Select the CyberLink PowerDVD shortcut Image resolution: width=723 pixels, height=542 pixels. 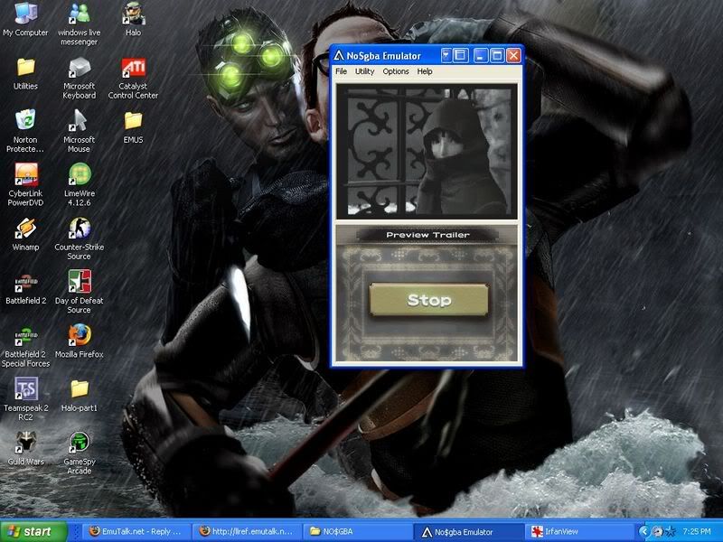click(25, 184)
